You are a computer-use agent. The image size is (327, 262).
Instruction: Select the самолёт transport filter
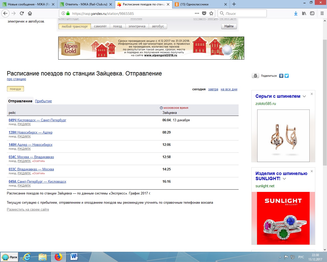[x=100, y=26]
